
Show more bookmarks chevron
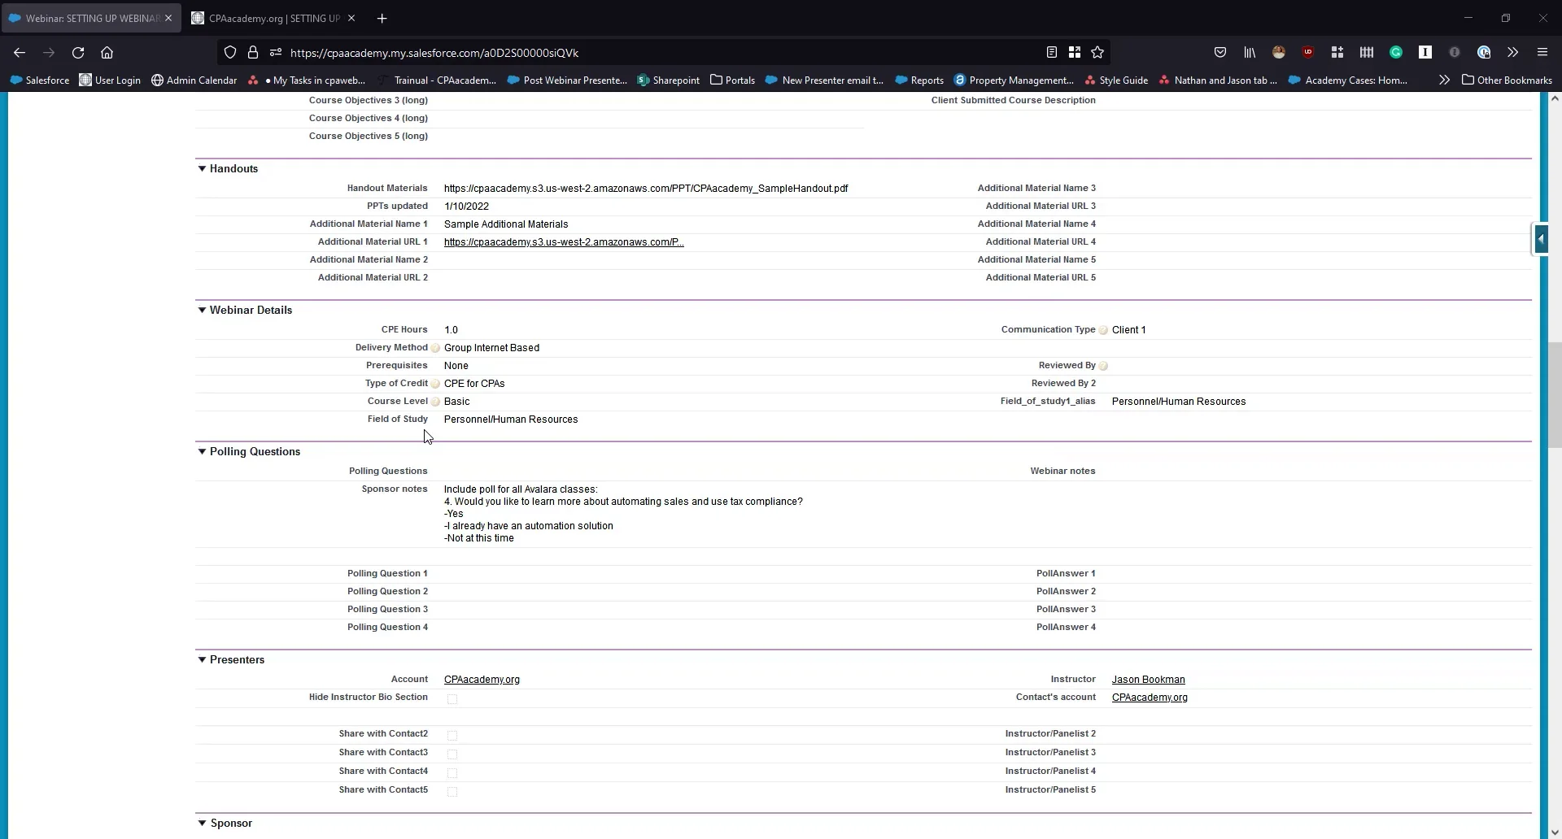tap(1444, 80)
